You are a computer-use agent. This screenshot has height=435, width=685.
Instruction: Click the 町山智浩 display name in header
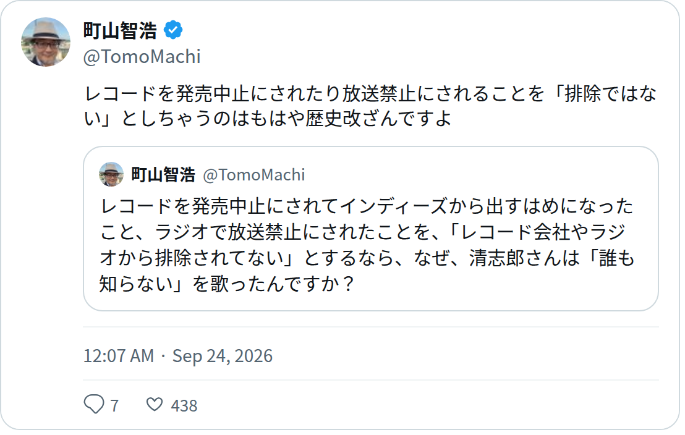click(120, 30)
